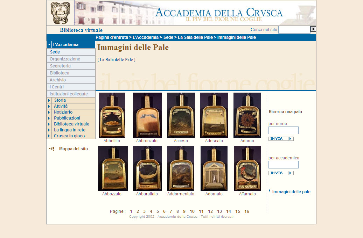Screen dimensions: 363x238
Task: Open the Crusca in gioco link
Action: tap(69, 136)
